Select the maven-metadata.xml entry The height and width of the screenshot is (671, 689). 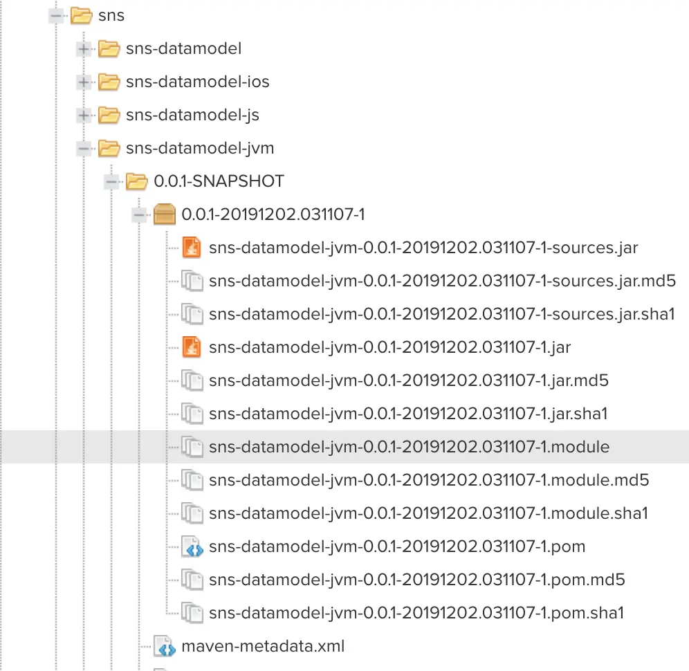coord(263,646)
